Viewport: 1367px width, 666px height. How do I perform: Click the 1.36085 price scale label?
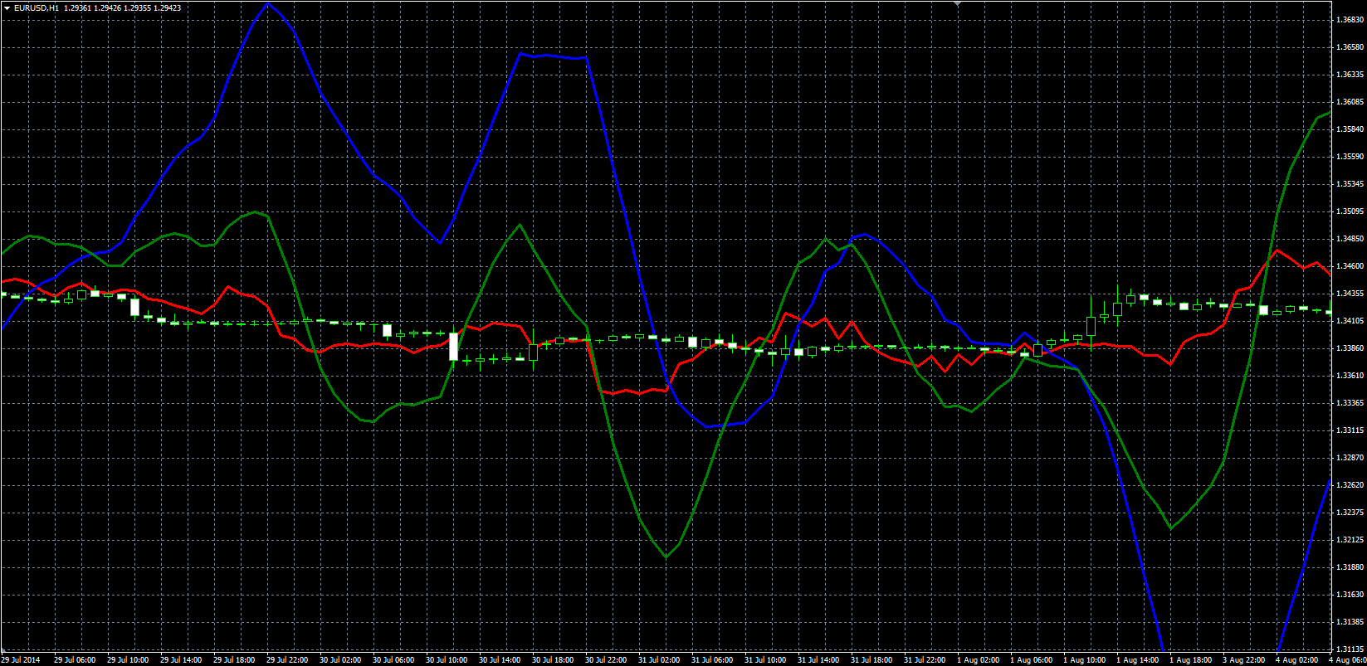click(1350, 102)
